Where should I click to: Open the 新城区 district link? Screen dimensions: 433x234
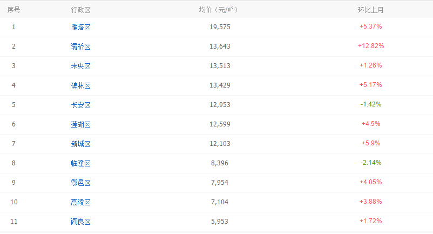(80, 144)
